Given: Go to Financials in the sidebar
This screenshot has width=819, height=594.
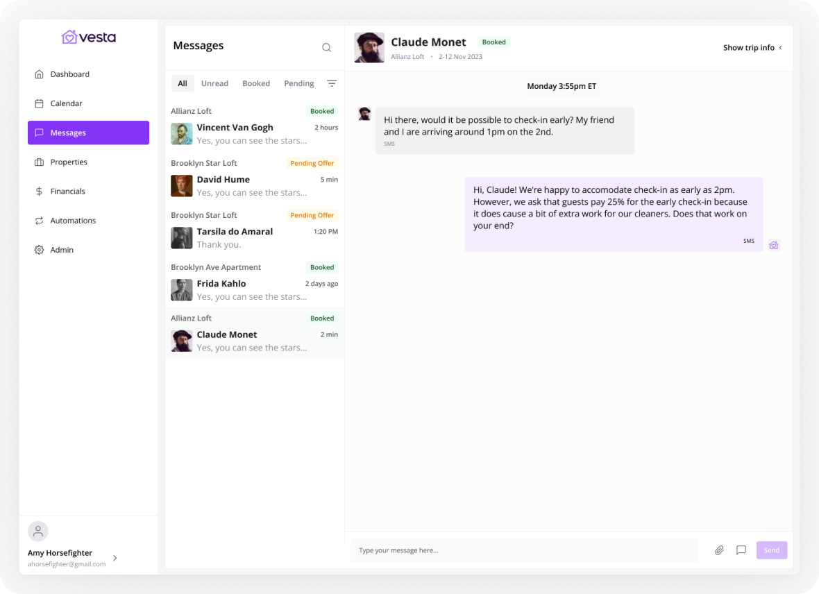Looking at the screenshot, I should [x=67, y=192].
